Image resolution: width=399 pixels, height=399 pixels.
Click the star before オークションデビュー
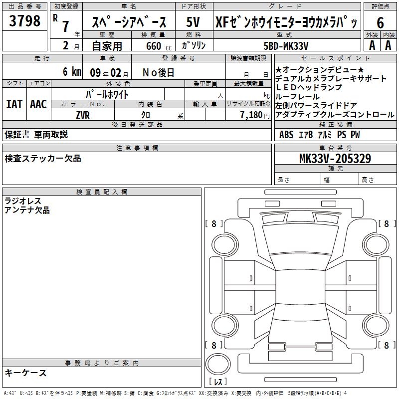(279, 69)
